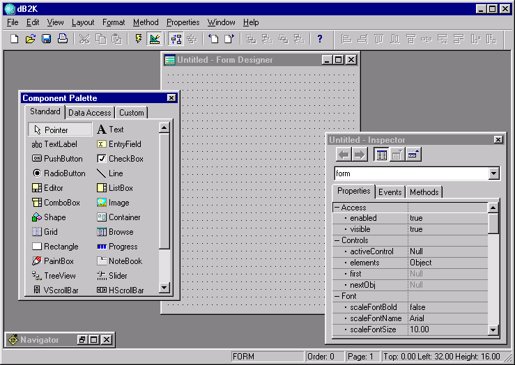Viewport: 515px width, 365px height.
Task: Click the Paste toolbar icon
Action: 116,39
